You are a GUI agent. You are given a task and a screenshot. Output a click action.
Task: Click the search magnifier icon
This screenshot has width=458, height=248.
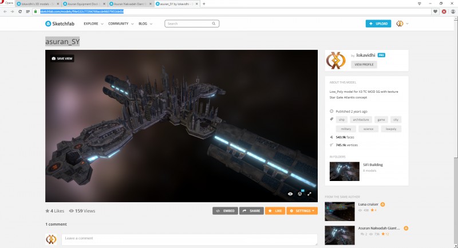[214, 23]
